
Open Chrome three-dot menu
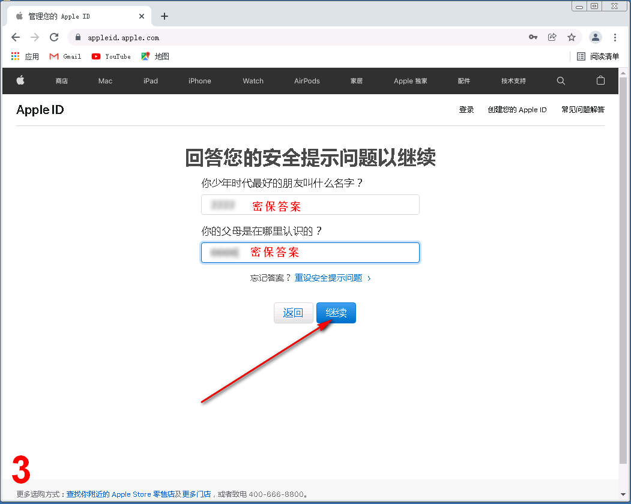(615, 37)
